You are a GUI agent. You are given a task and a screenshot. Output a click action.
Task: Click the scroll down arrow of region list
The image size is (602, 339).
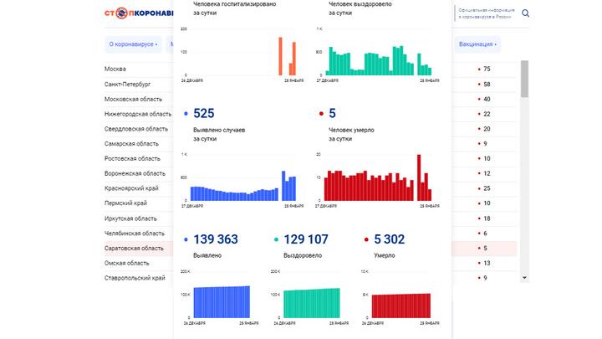[524, 277]
